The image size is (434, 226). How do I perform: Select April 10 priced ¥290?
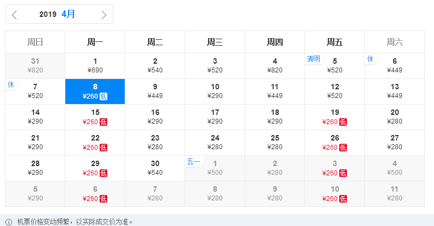(x=215, y=91)
